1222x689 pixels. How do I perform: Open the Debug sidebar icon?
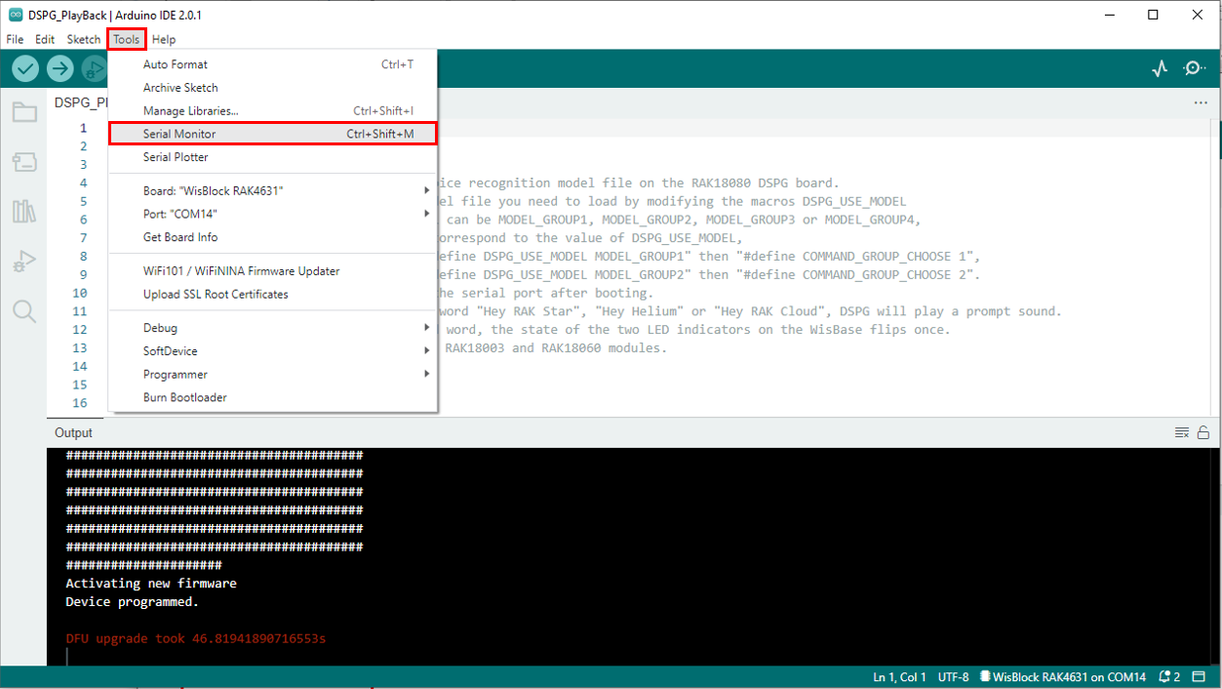24,261
